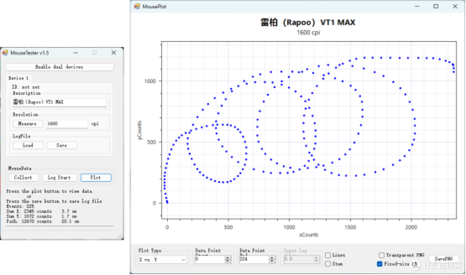Click the Data Point Start stepper arrows

pos(228,259)
